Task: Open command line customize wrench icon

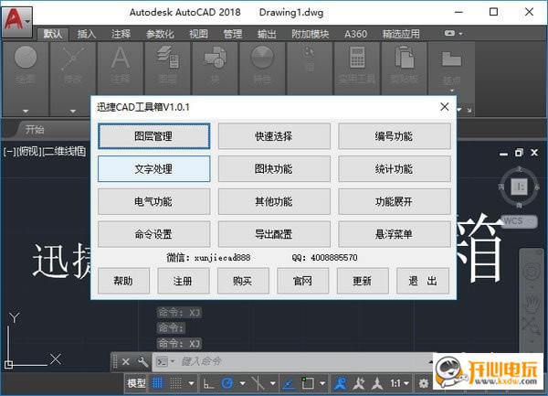Action: point(142,362)
